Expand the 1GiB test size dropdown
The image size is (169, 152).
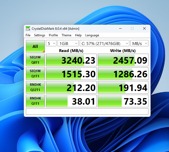click(68, 43)
